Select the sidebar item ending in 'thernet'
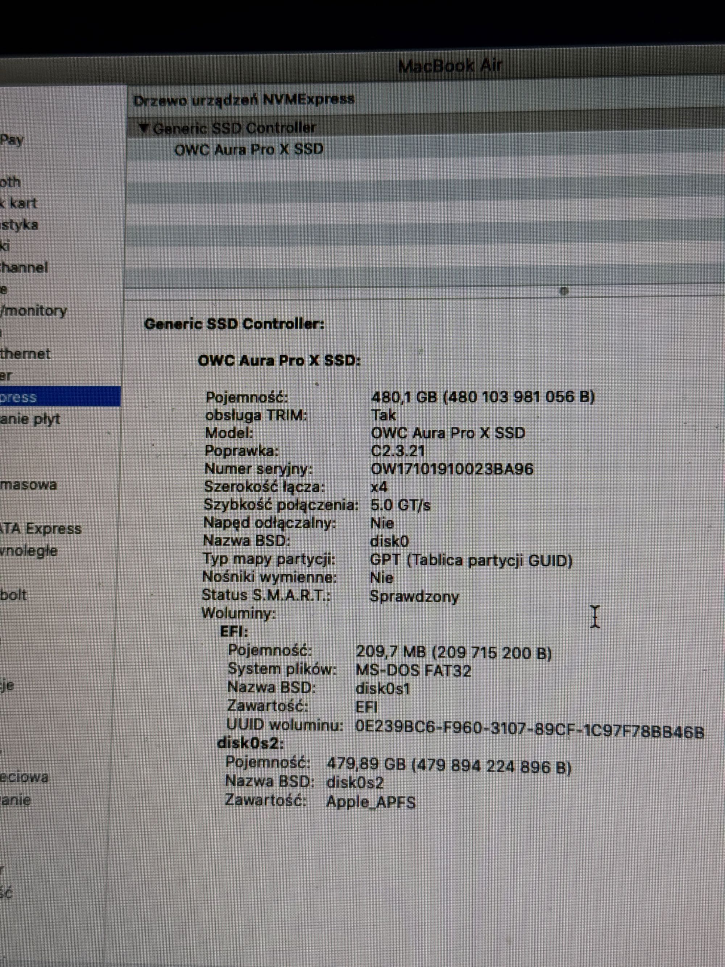The image size is (725, 967). (x=25, y=353)
